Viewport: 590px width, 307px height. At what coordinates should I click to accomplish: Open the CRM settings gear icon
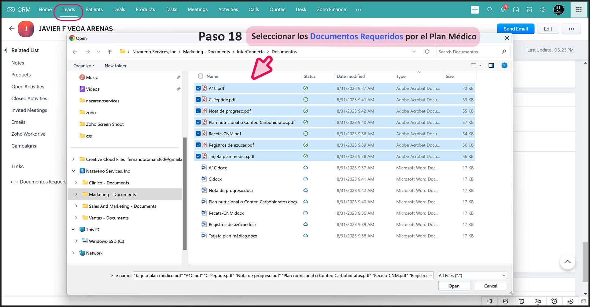pos(543,10)
